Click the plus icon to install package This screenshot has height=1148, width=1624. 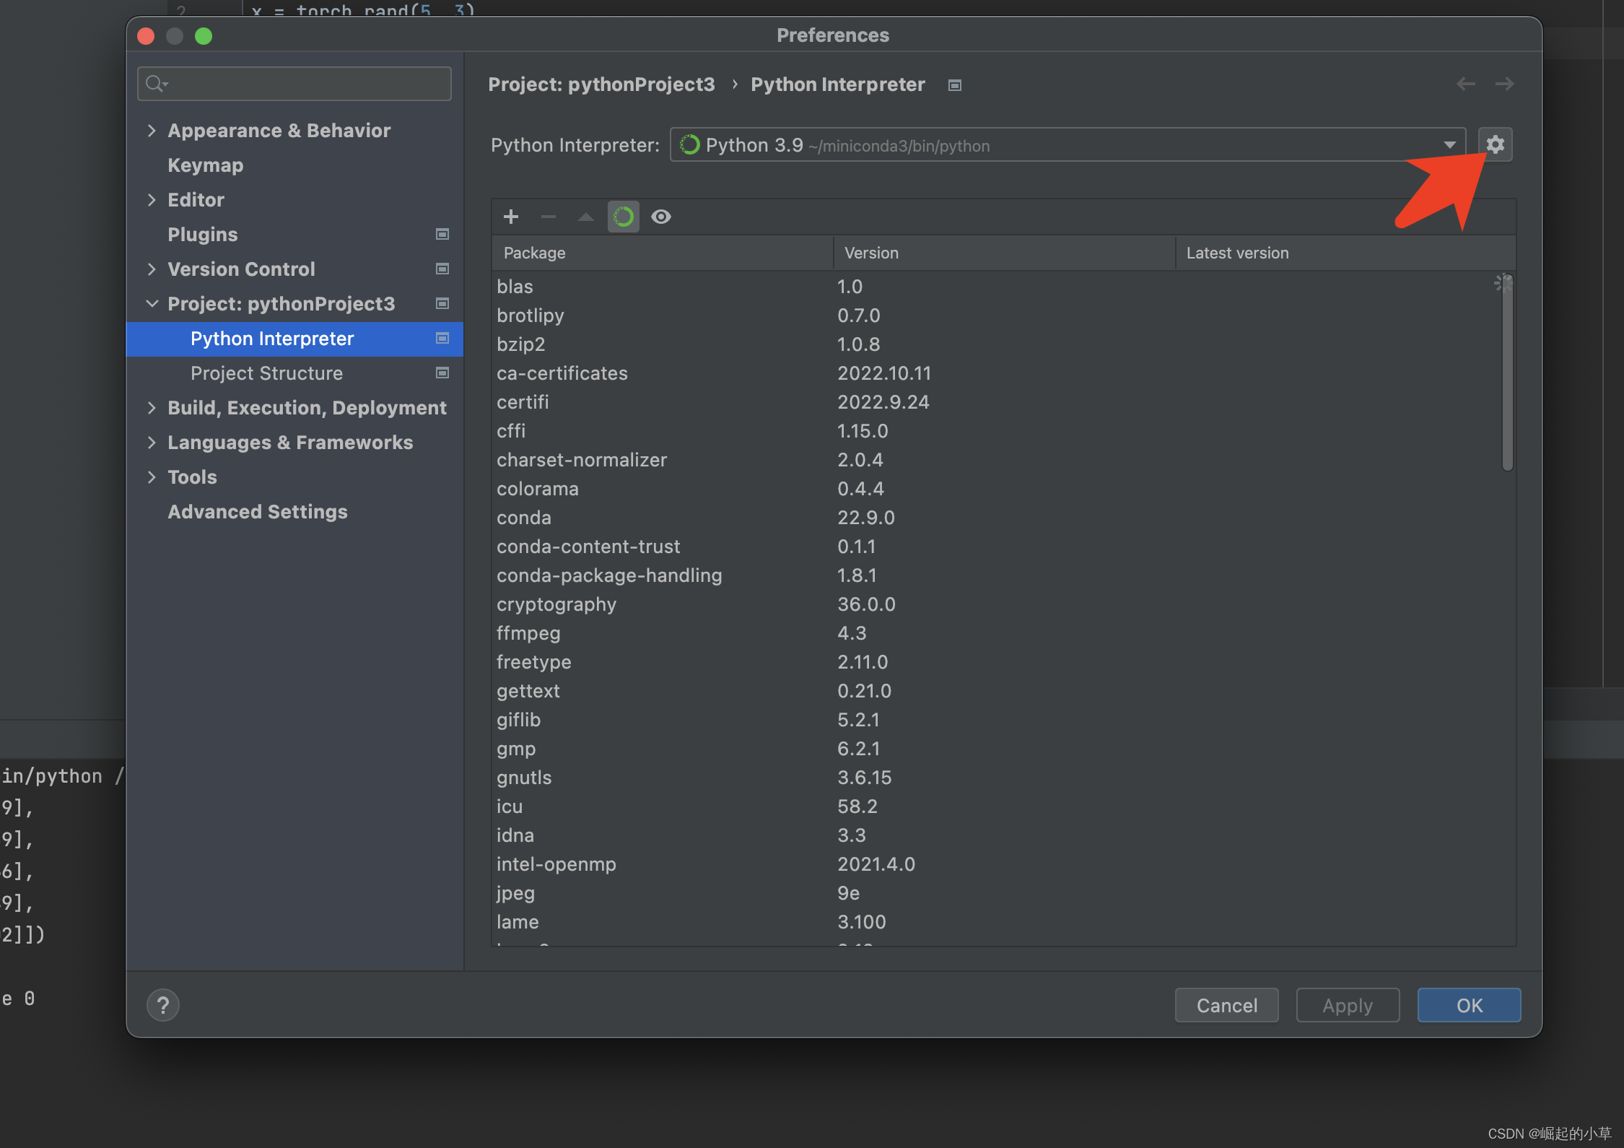pos(511,217)
